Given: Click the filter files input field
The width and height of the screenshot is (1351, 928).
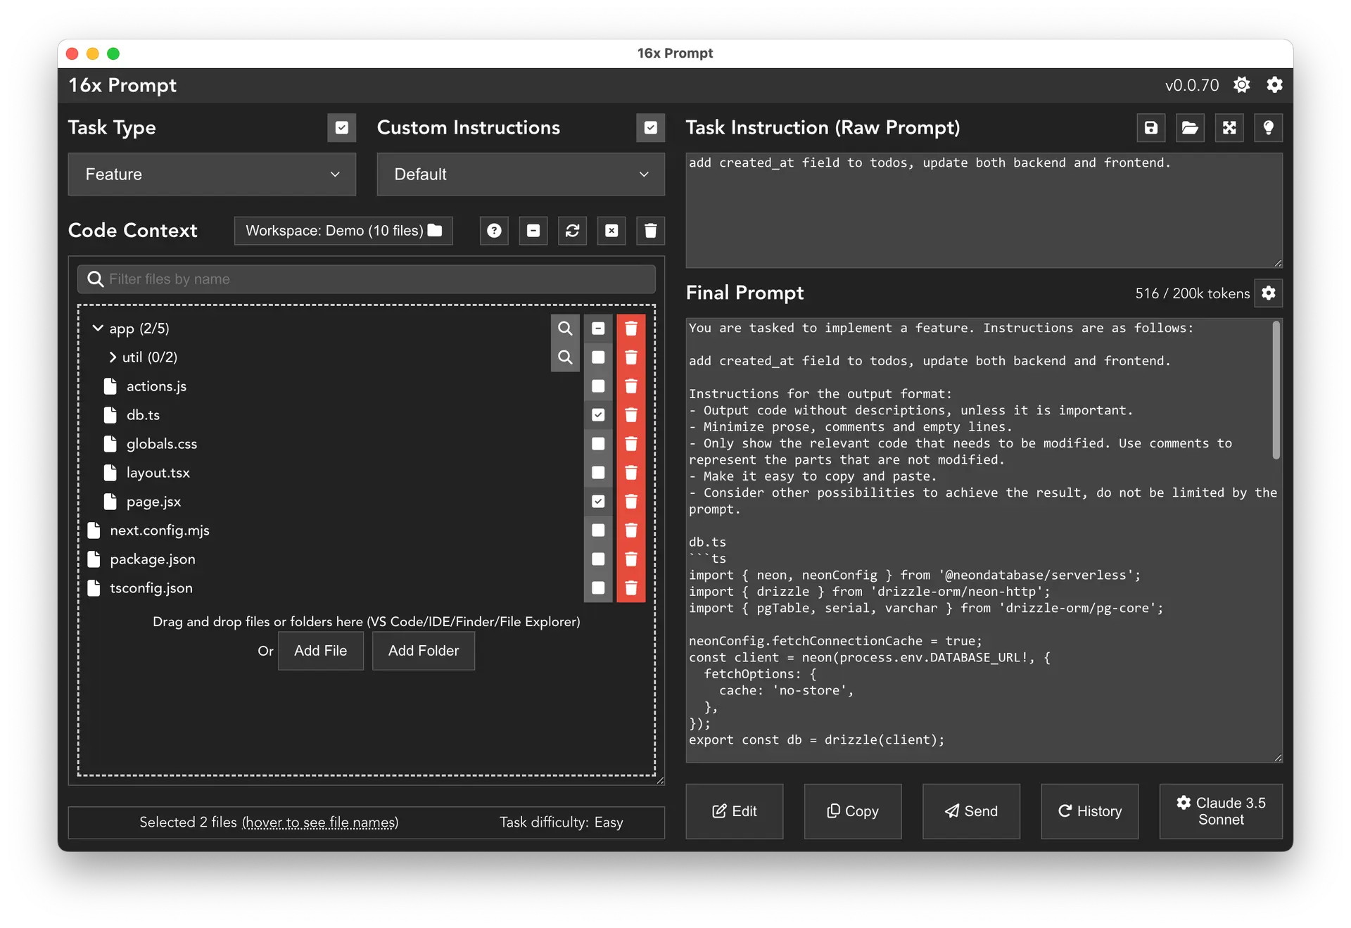Looking at the screenshot, I should point(367,278).
